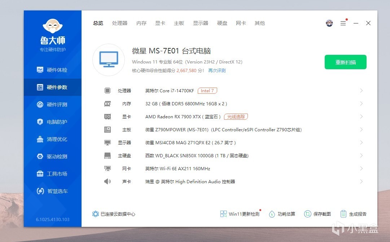The height and width of the screenshot is (242, 390).
Task: Open 清理优化 cleanup section
Action: pyautogui.click(x=52, y=139)
